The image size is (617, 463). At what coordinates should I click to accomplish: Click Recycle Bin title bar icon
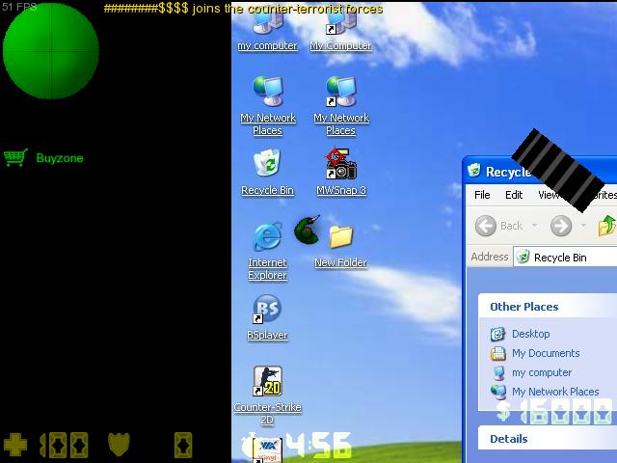coord(474,170)
